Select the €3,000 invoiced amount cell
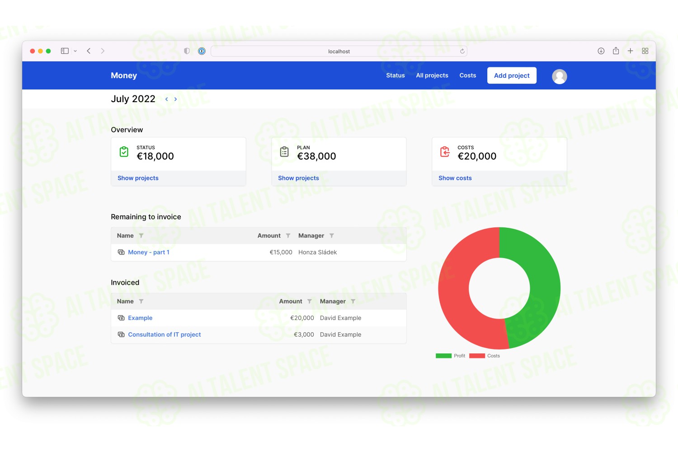 pyautogui.click(x=304, y=334)
